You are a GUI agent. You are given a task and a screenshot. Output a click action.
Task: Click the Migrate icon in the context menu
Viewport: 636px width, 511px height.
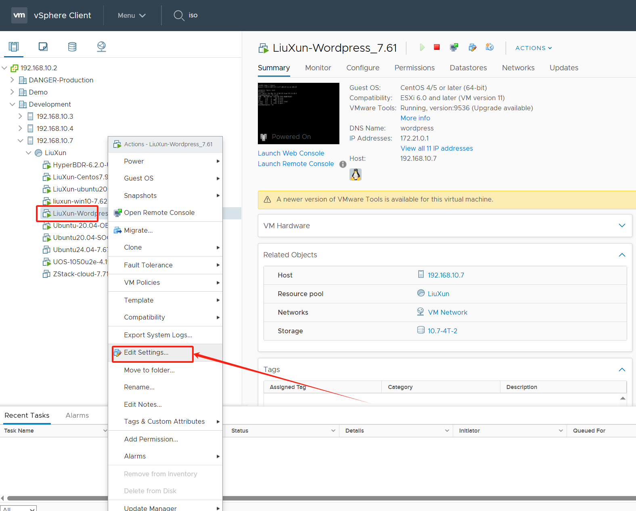[118, 230]
